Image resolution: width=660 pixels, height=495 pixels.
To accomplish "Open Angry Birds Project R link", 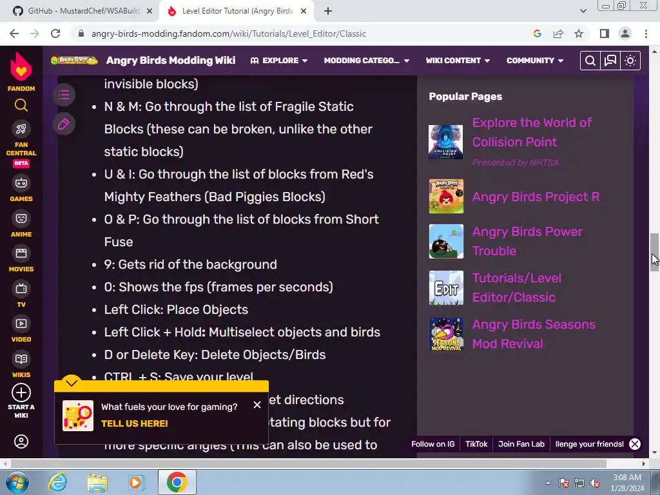I will click(x=536, y=197).
